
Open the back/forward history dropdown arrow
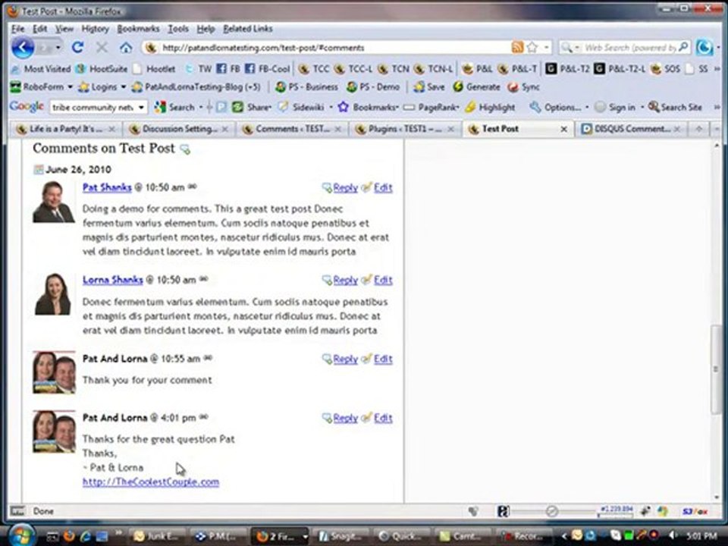[58, 47]
